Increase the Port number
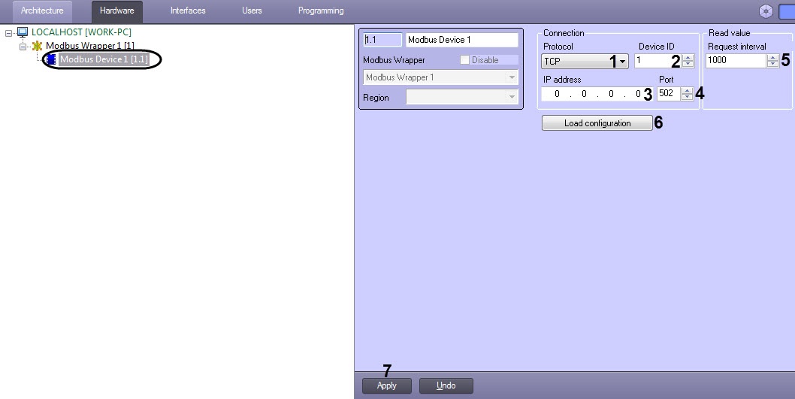 (687, 90)
